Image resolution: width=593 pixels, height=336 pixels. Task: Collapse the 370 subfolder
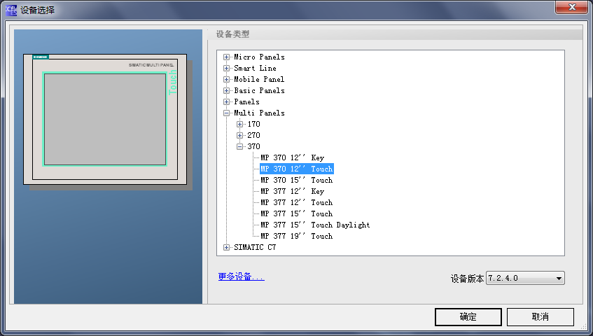point(239,146)
